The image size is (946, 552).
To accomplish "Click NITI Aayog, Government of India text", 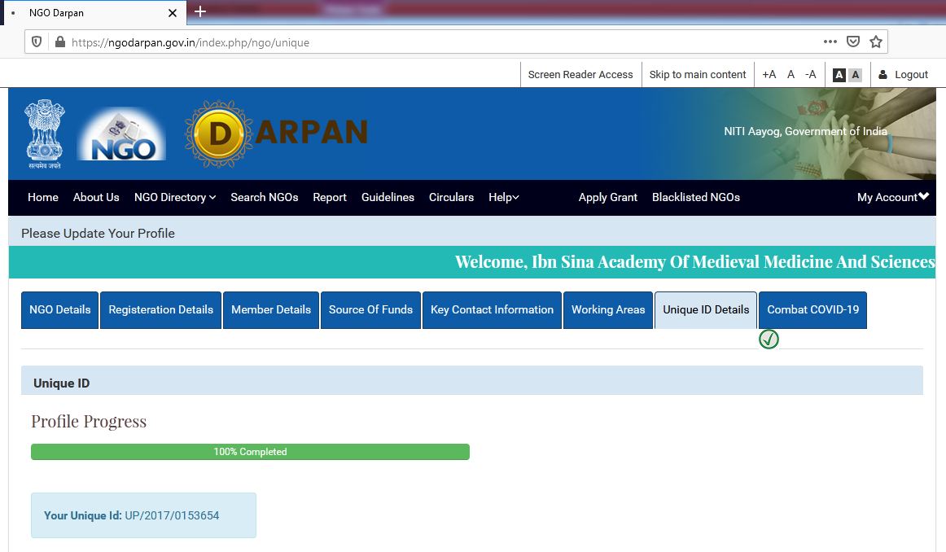I will [x=805, y=132].
